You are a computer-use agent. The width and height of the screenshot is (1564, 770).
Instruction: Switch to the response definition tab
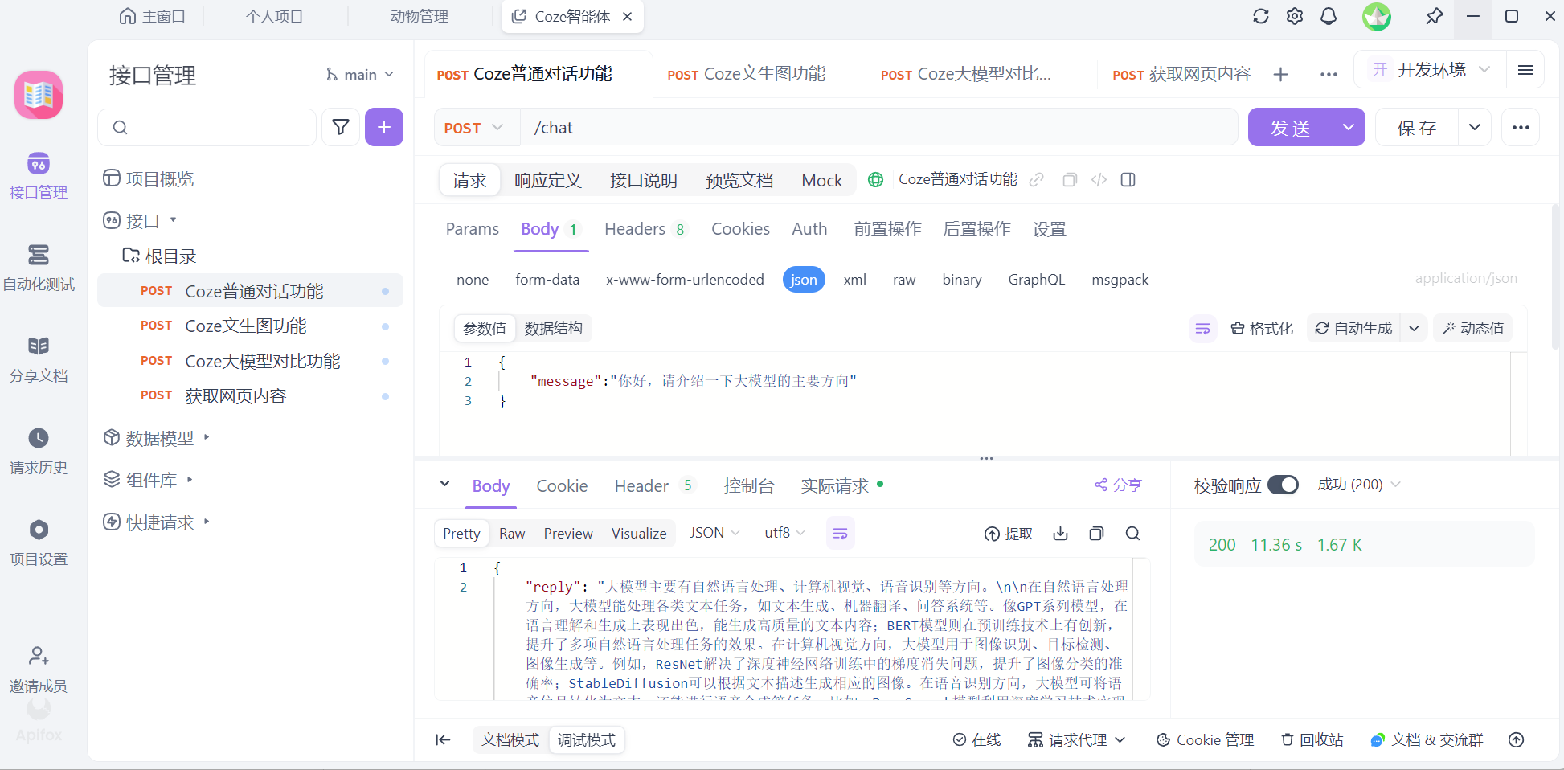coord(547,180)
